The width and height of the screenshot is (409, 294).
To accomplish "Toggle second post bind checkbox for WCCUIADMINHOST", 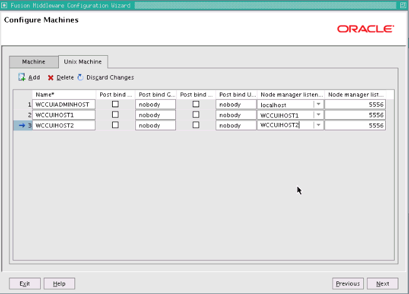I will click(x=195, y=104).
